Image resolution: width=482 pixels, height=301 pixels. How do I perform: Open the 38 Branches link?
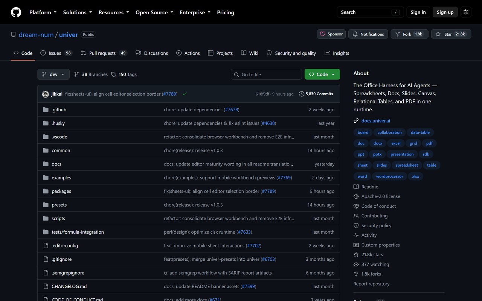[91, 74]
